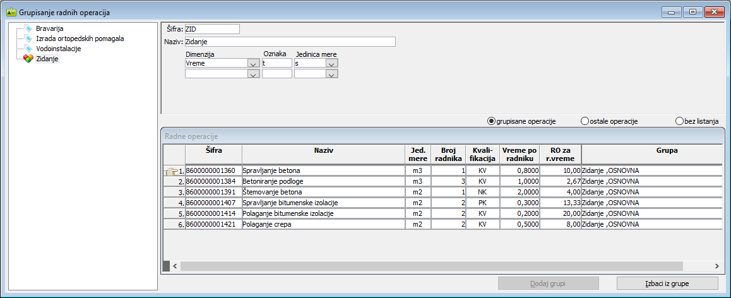Click the Vodoinstalacije tag icon
731x298 pixels.
(28, 49)
